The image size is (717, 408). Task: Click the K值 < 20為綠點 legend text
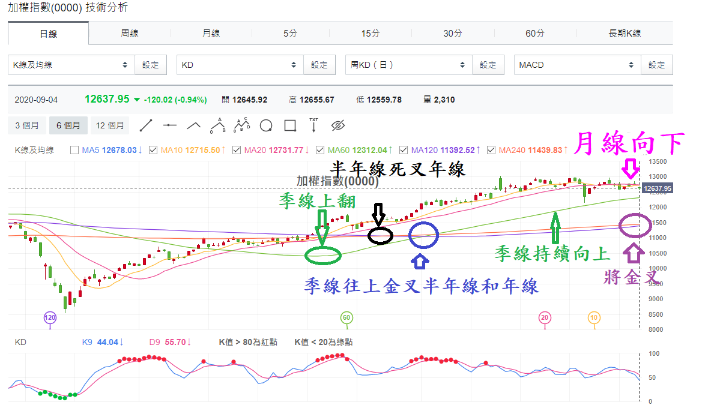[323, 342]
